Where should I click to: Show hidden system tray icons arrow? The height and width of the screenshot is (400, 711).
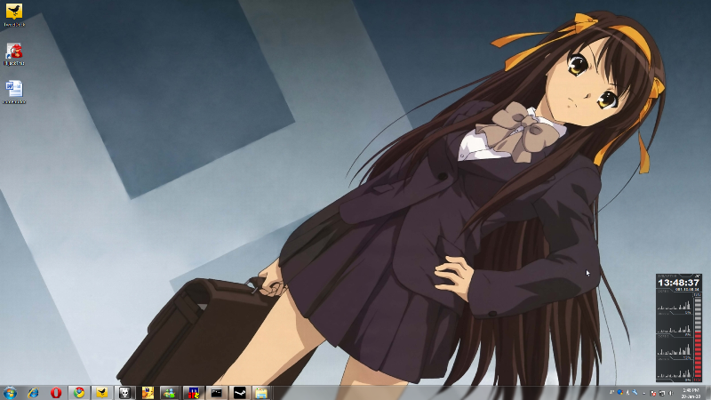point(612,393)
